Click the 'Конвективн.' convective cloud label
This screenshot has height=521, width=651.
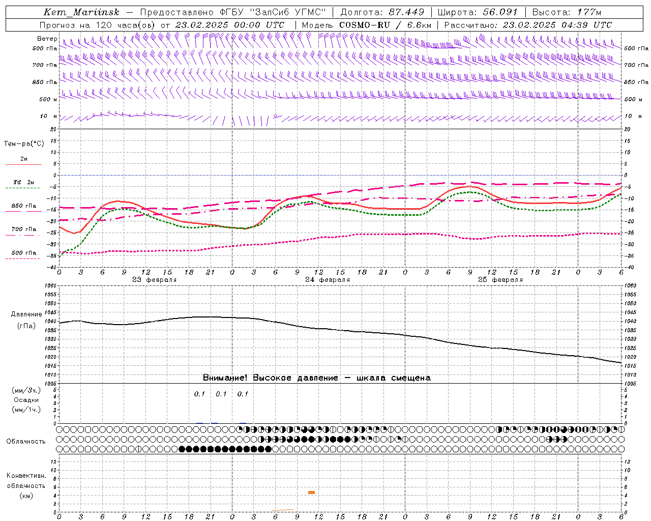[26, 476]
